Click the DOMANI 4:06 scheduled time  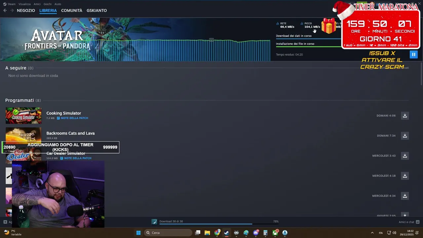(x=386, y=116)
